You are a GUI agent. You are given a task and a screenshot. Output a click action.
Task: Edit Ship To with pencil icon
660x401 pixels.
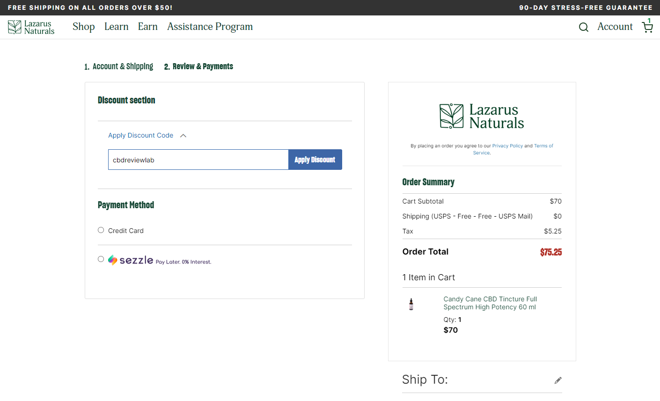(x=558, y=380)
